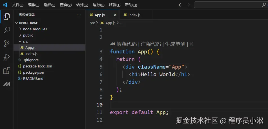Open the 选择(S) menu
The height and width of the screenshot is (129, 268).
tap(49, 5)
